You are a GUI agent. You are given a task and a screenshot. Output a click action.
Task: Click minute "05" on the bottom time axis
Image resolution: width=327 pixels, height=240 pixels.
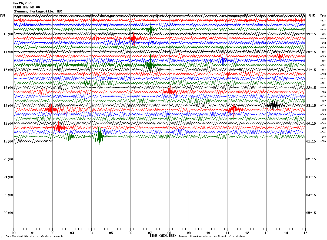111,233
